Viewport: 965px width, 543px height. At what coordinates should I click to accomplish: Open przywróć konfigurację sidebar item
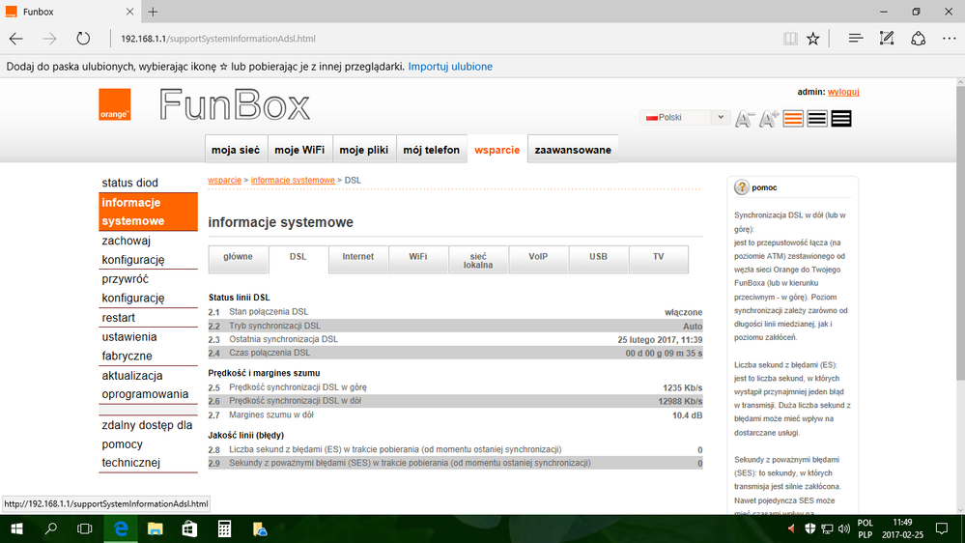pos(148,288)
